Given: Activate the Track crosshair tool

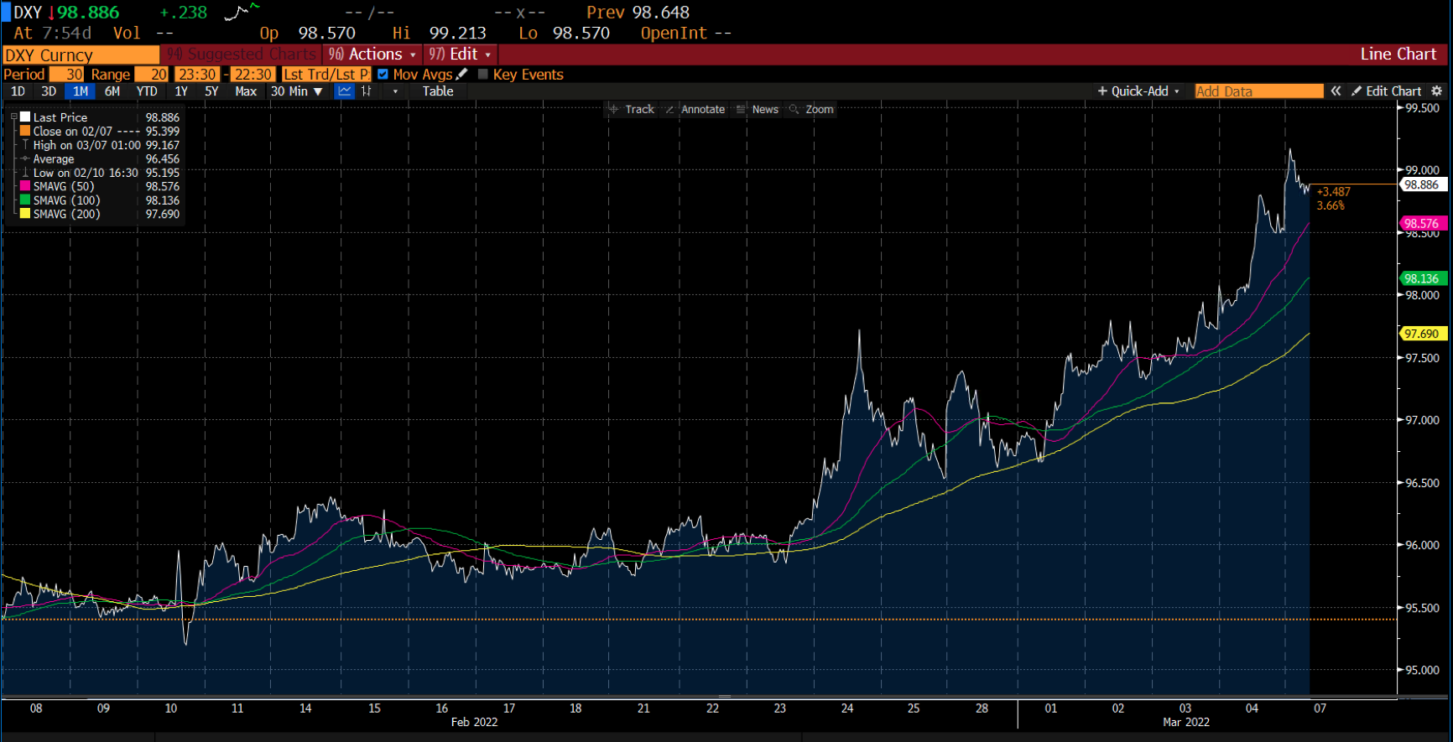Looking at the screenshot, I should pyautogui.click(x=631, y=109).
